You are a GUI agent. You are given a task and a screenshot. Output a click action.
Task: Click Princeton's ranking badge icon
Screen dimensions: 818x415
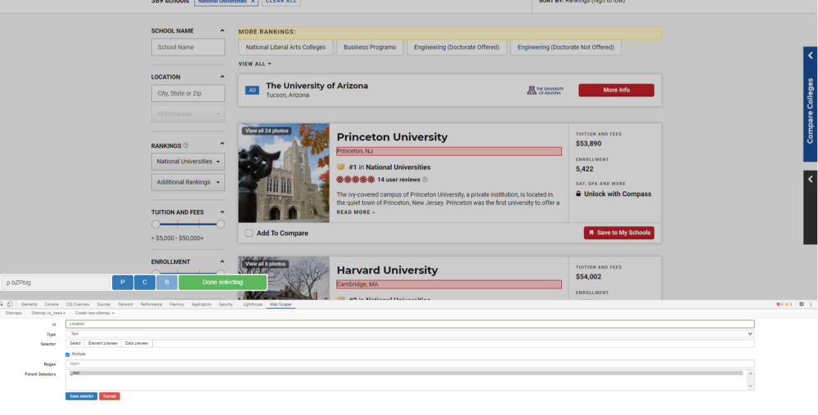[x=340, y=167]
